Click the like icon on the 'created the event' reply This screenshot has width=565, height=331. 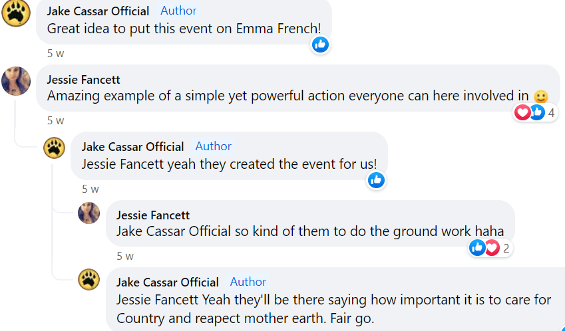(376, 179)
